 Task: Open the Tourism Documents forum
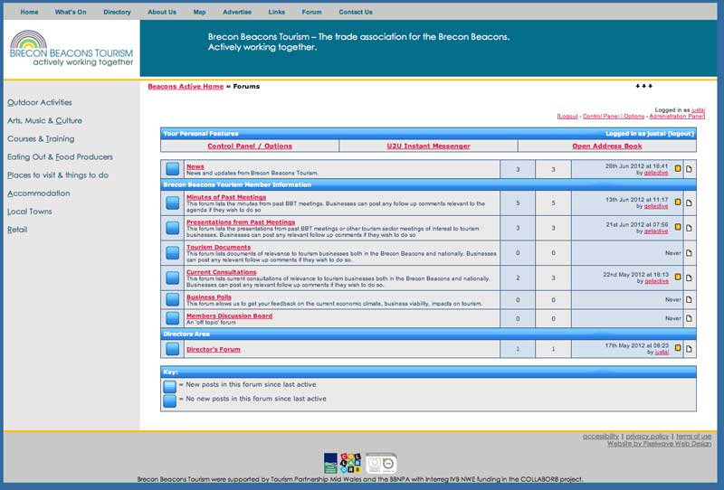[x=218, y=248]
